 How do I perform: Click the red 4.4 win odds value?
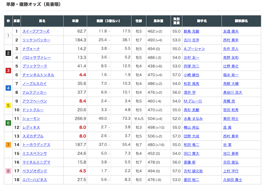82,75
